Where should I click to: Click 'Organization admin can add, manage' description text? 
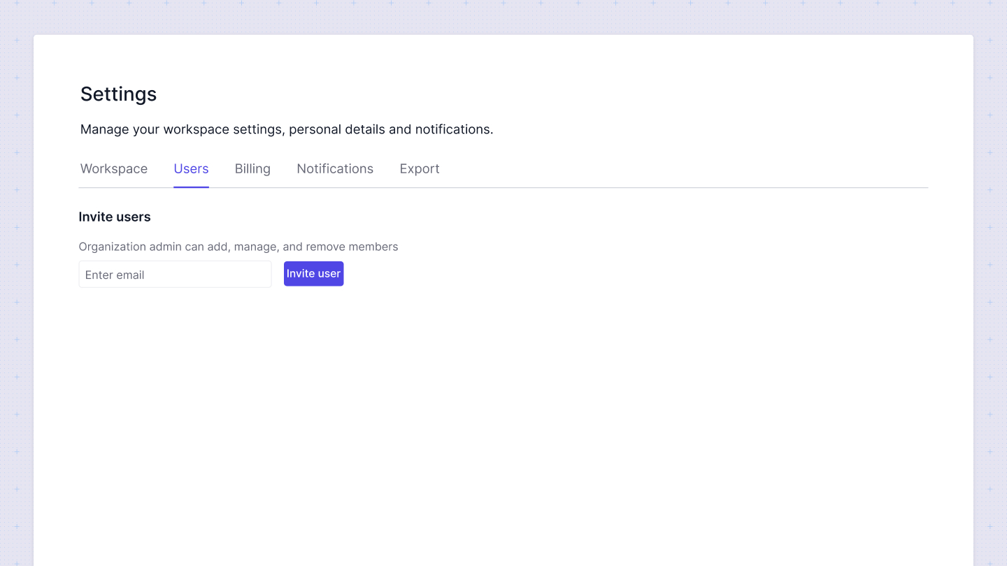[x=238, y=247]
